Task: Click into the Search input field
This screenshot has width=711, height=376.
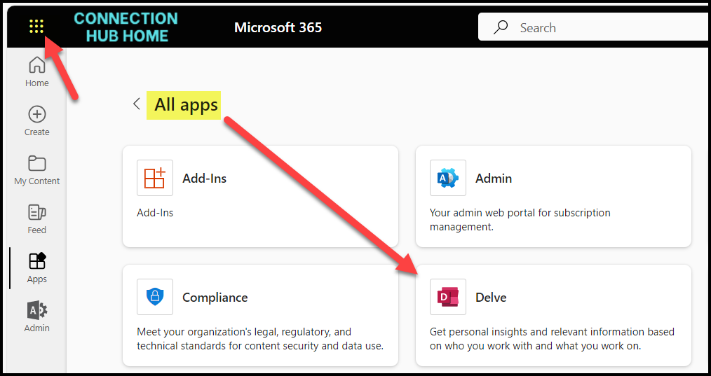Action: (x=603, y=28)
